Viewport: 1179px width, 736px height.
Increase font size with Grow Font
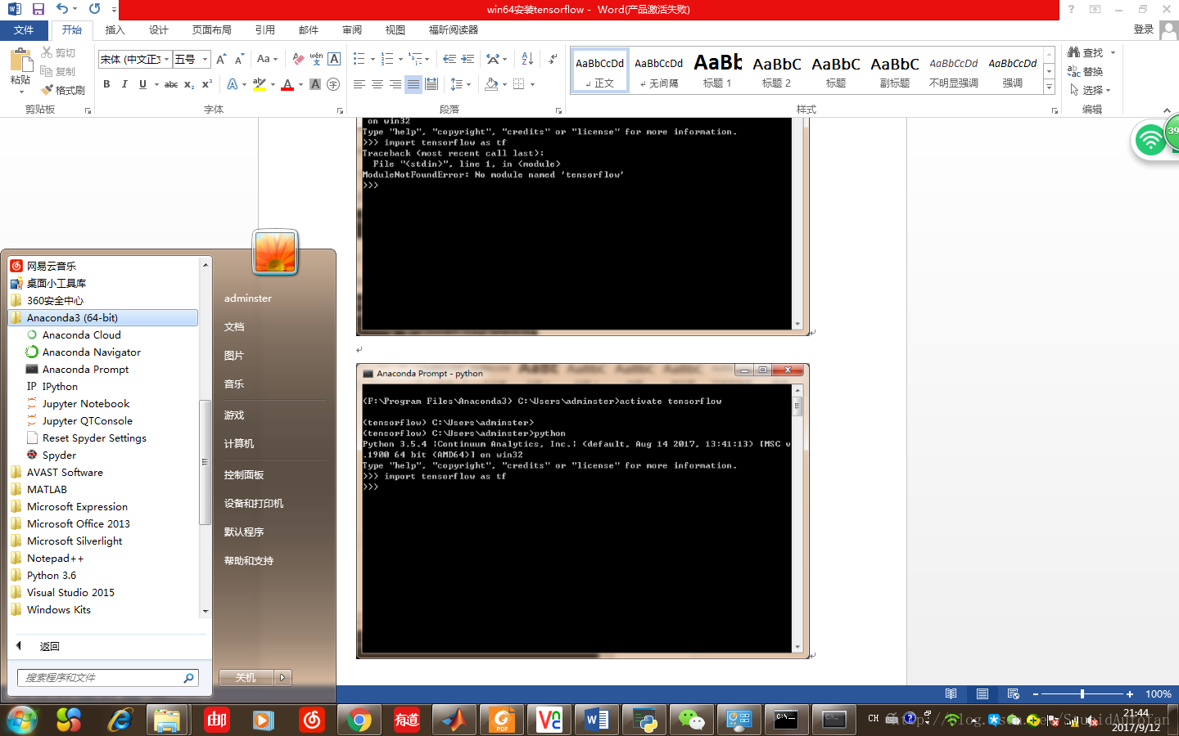(x=221, y=59)
